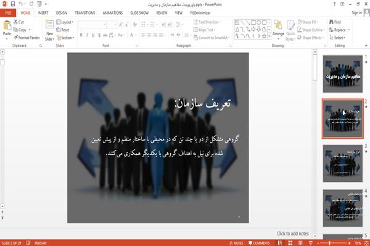Screen dimensions: 370x246
Task: Expand the font size combo box
Action: pyautogui.click(x=115, y=24)
